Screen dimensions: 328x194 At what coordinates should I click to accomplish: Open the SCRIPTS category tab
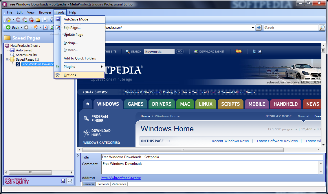click(x=230, y=104)
